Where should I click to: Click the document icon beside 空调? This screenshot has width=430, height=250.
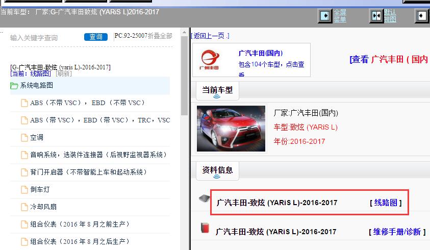pos(24,137)
